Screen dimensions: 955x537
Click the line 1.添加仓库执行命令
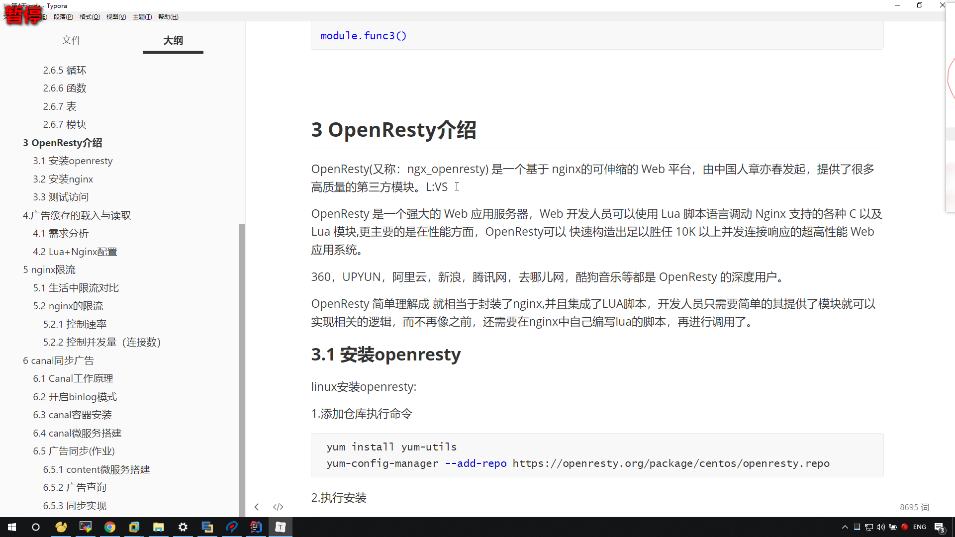[362, 414]
